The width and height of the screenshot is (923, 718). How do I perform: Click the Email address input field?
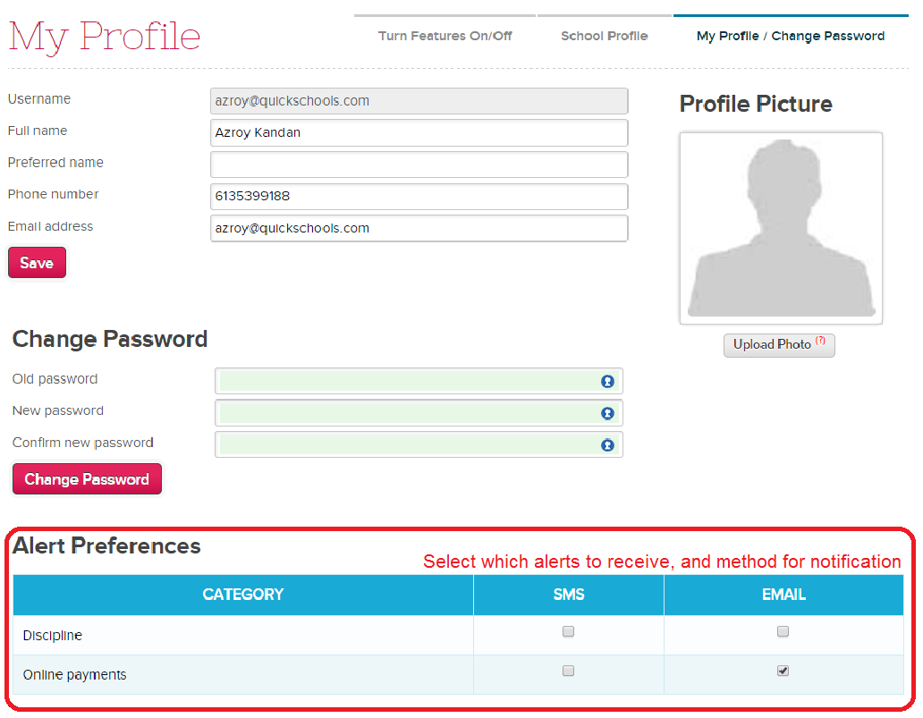point(419,228)
